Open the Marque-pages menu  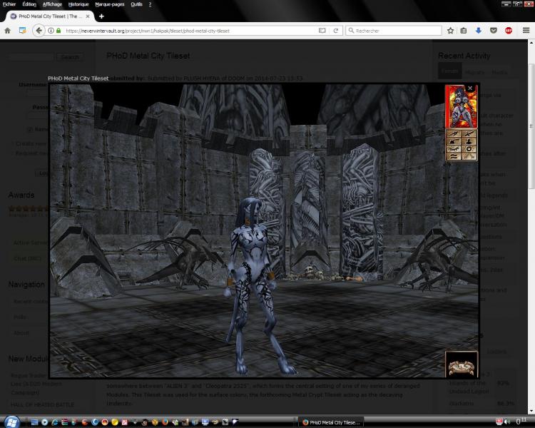[x=110, y=4]
